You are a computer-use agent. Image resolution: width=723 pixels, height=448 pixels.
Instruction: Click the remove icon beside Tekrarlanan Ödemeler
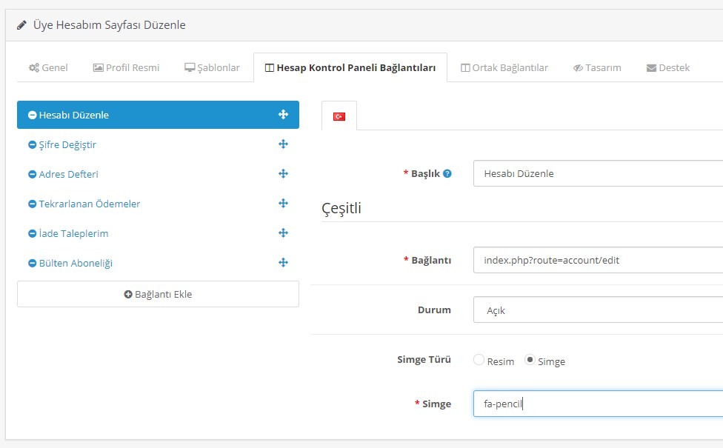pyautogui.click(x=33, y=204)
